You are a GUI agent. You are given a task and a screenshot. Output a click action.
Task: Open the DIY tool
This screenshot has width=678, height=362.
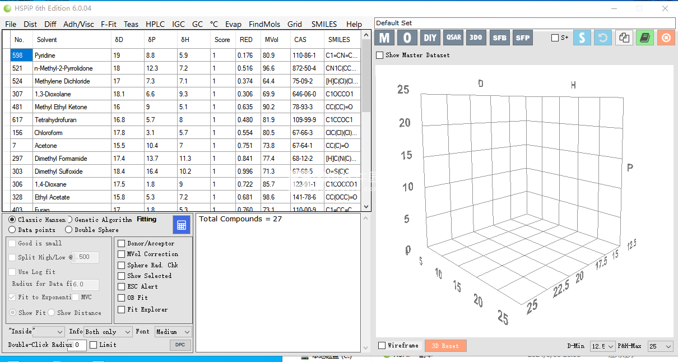point(430,38)
